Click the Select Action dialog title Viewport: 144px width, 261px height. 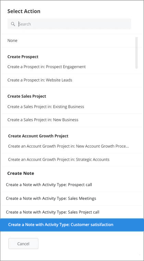[24, 11]
